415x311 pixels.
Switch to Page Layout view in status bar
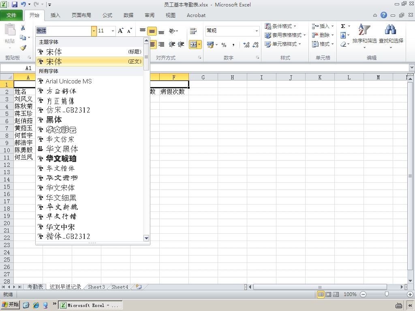328,294
